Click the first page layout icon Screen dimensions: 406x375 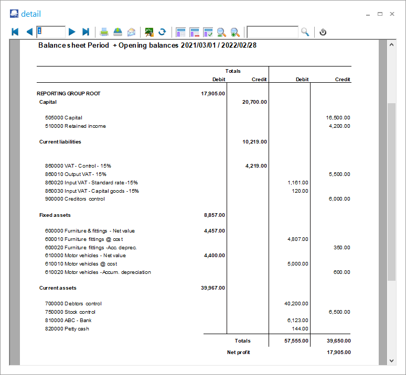pyautogui.click(x=181, y=32)
